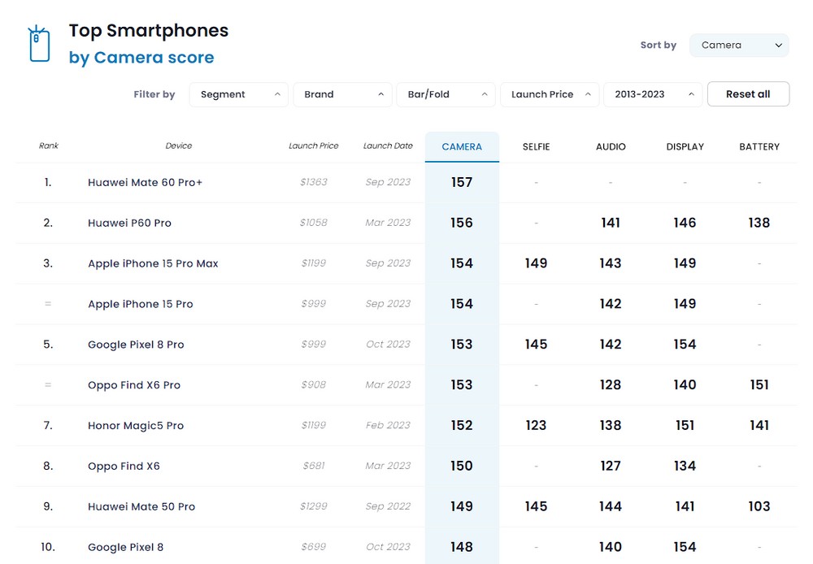Switch to the SELFIE column tab
The width and height of the screenshot is (813, 564).
tap(536, 147)
